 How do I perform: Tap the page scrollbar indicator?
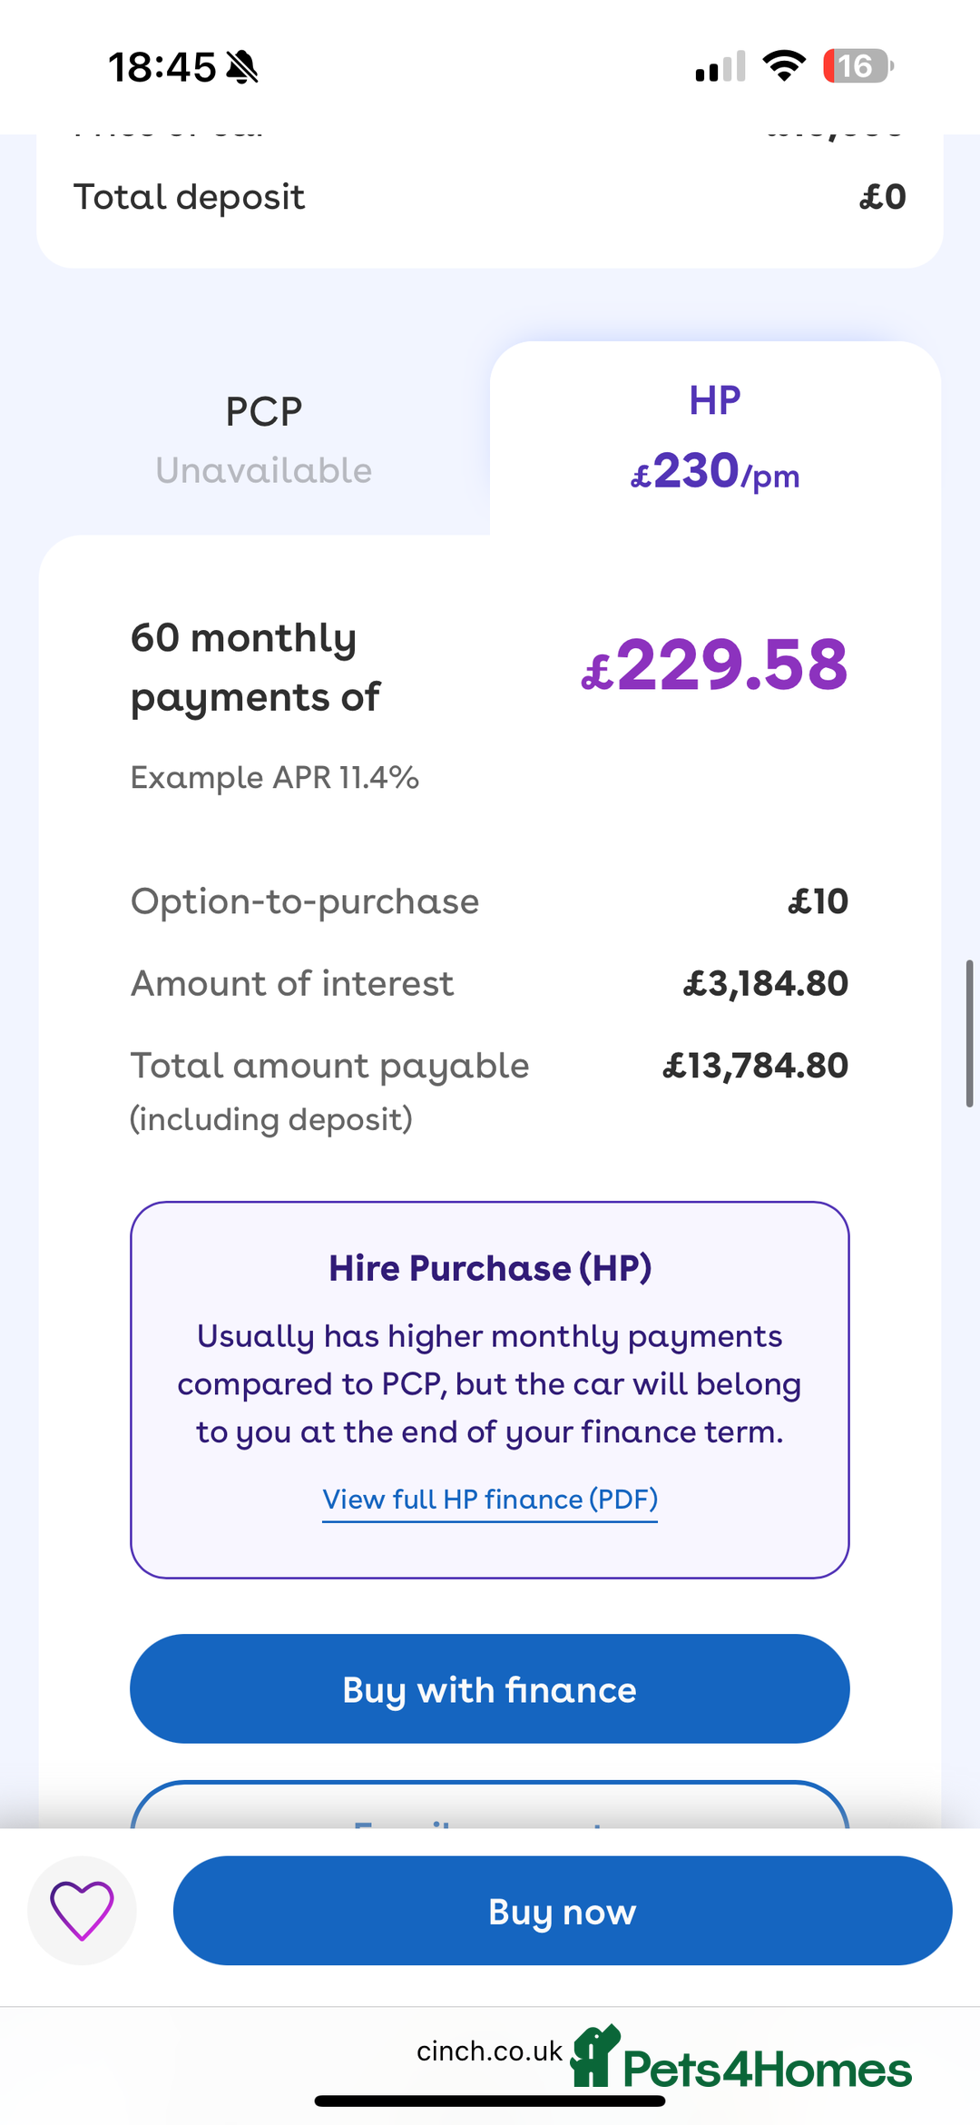[969, 1033]
